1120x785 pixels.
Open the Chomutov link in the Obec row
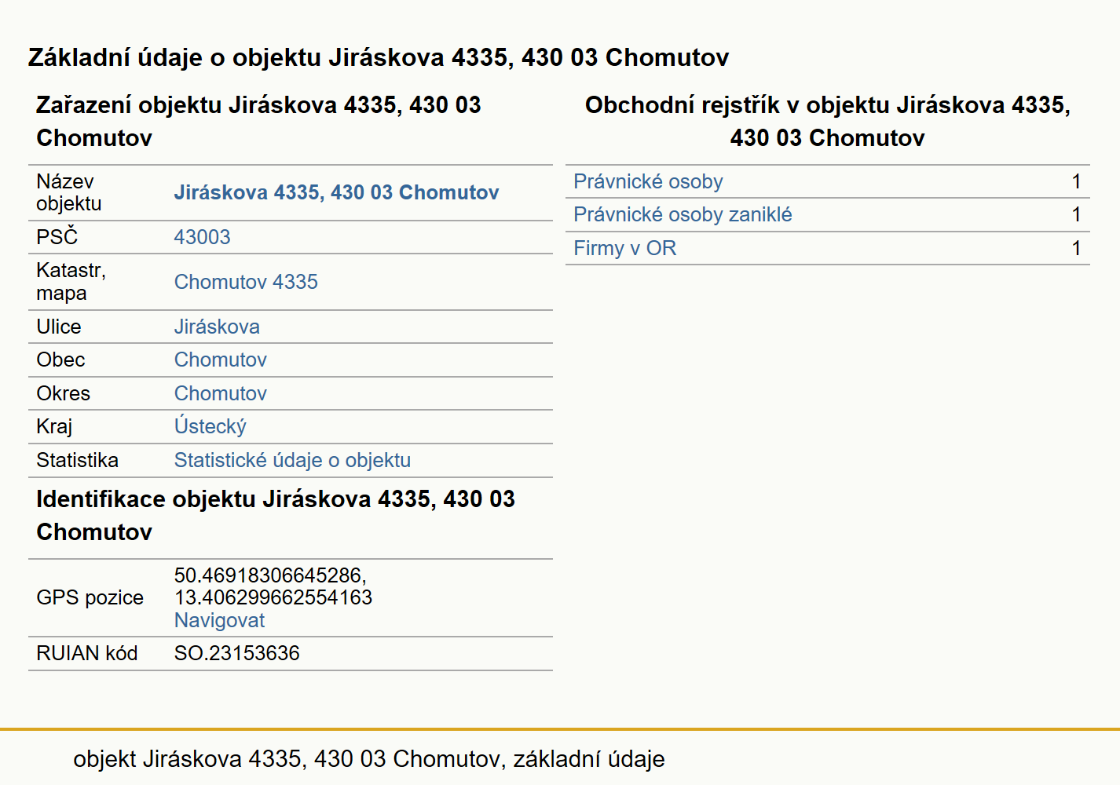pos(221,360)
